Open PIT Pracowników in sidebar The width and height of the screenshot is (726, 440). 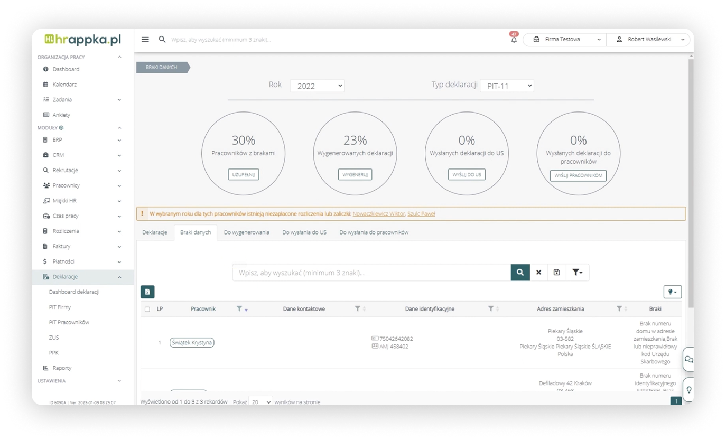pyautogui.click(x=69, y=322)
